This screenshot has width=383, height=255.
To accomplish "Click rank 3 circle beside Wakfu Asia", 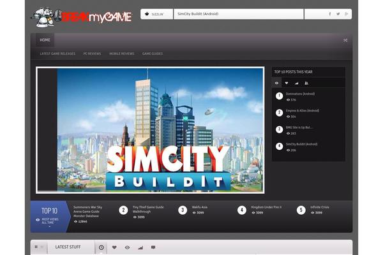I will (x=183, y=210).
